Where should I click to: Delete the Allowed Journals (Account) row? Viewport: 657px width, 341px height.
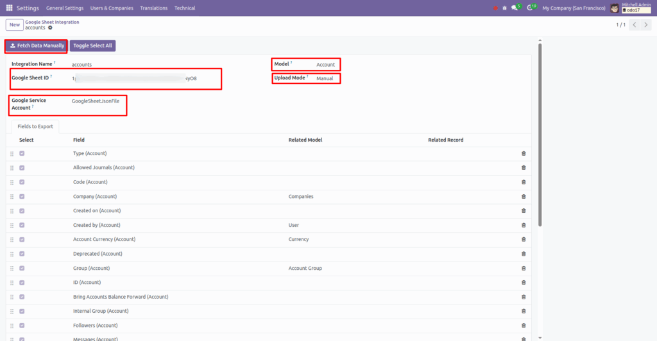(524, 168)
